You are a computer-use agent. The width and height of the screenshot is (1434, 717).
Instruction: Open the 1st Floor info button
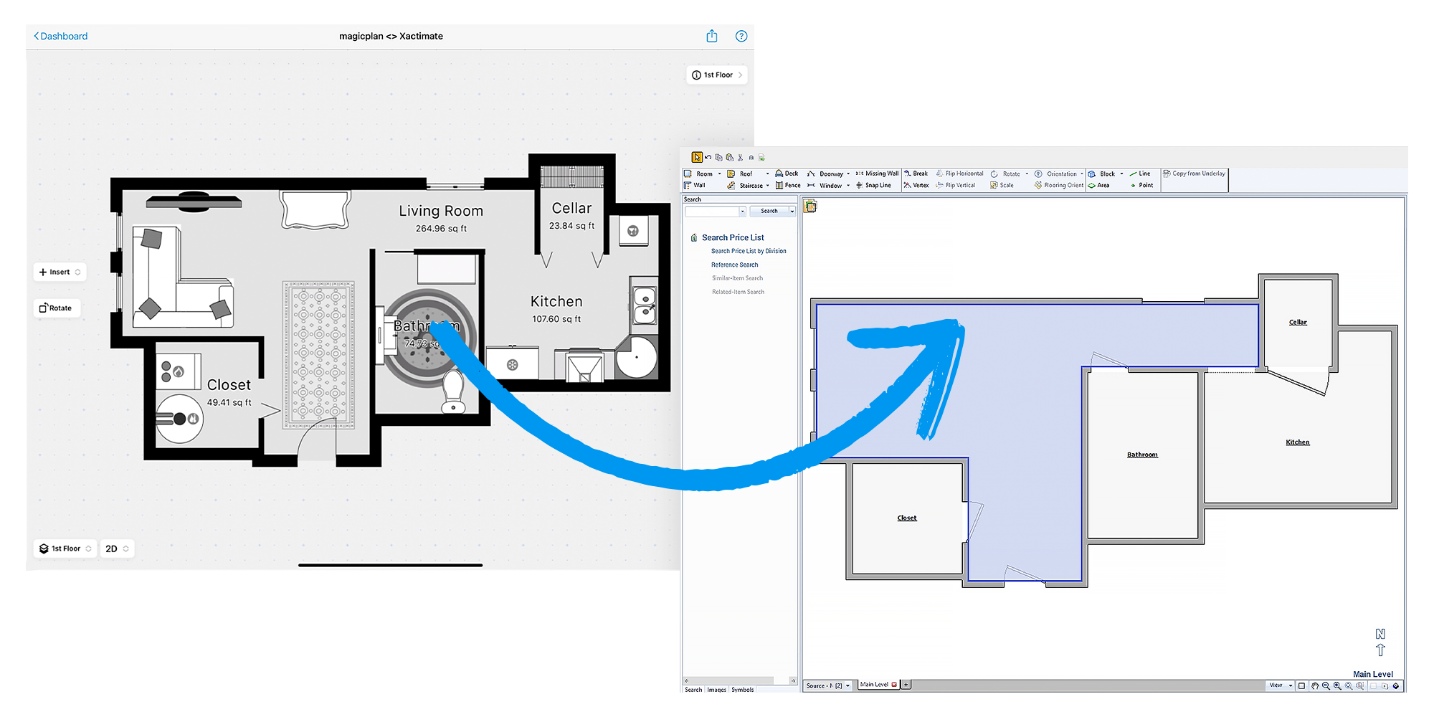point(717,75)
